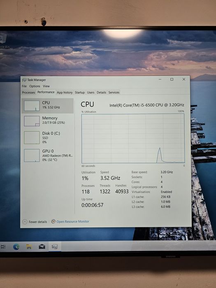Click the Disk 0 mini graph thumbnail
This screenshot has width=216, height=288.
coord(32,137)
